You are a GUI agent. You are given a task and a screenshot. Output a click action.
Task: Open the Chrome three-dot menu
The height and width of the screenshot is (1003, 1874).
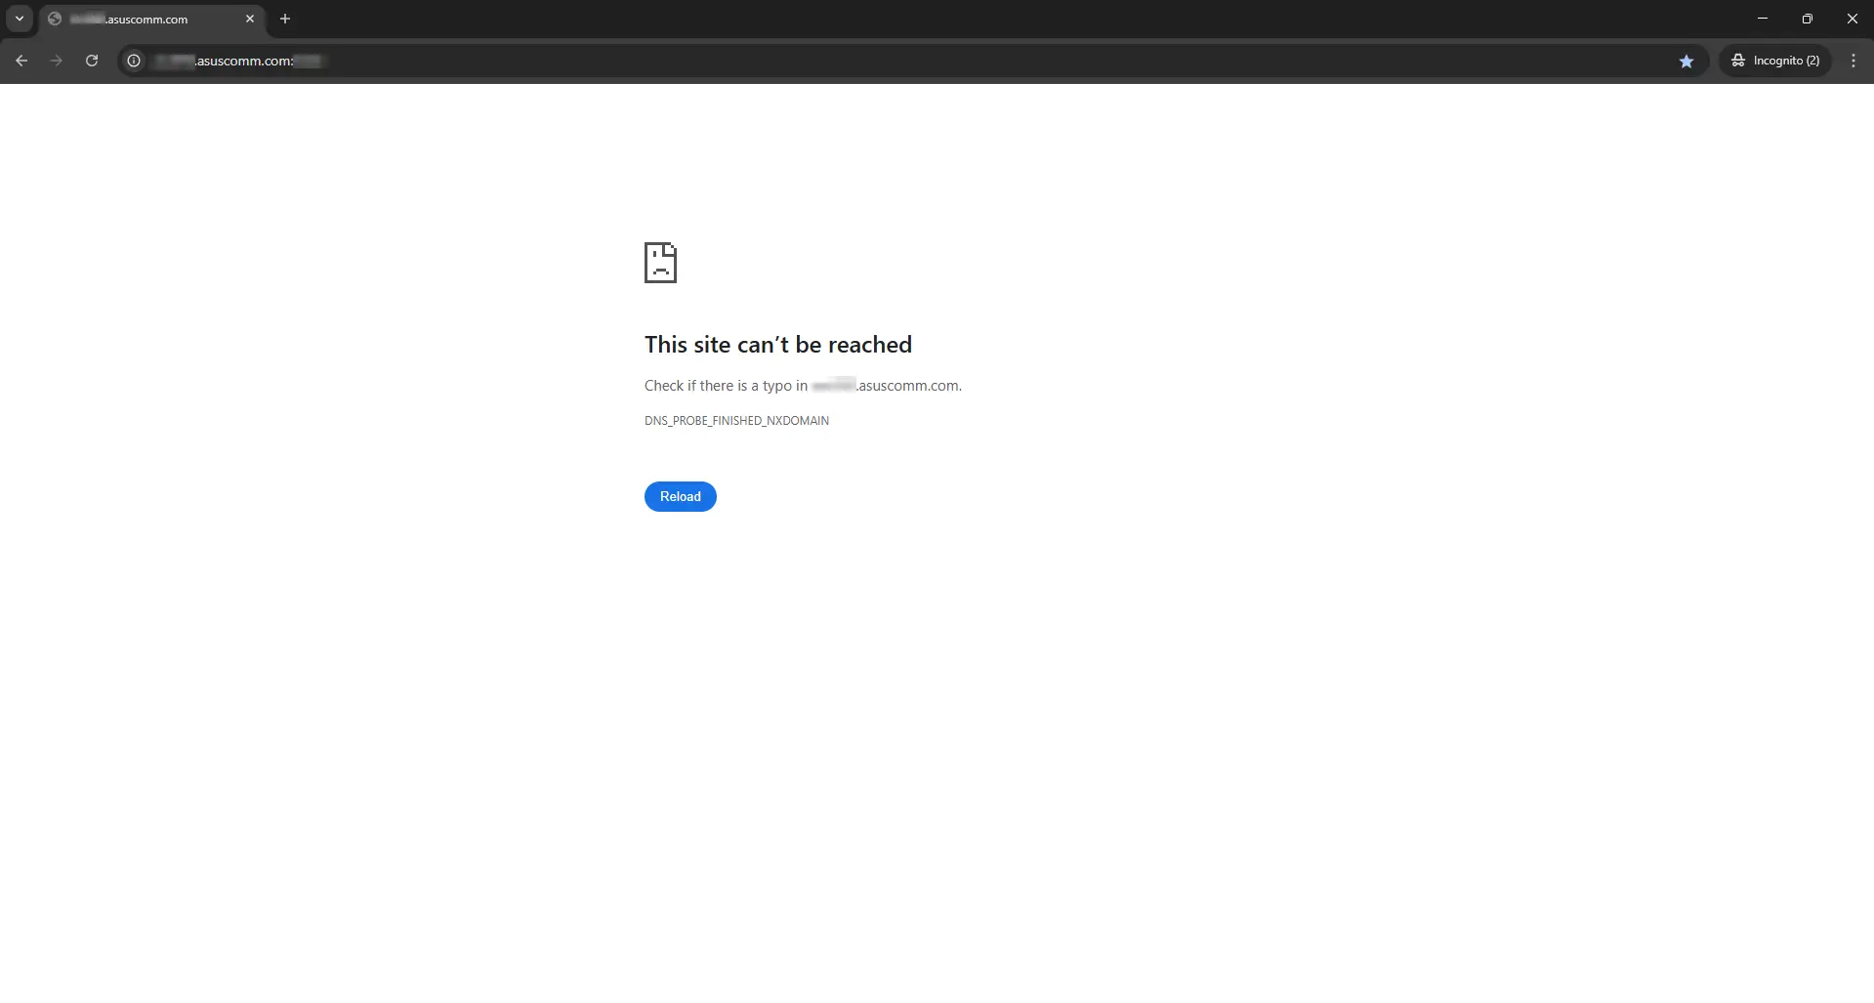pos(1853,61)
